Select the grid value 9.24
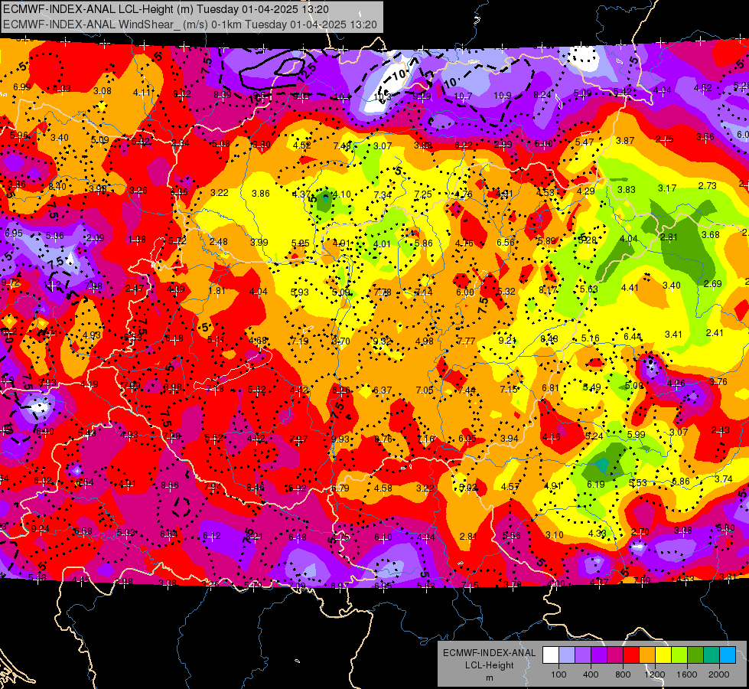 coord(40,529)
